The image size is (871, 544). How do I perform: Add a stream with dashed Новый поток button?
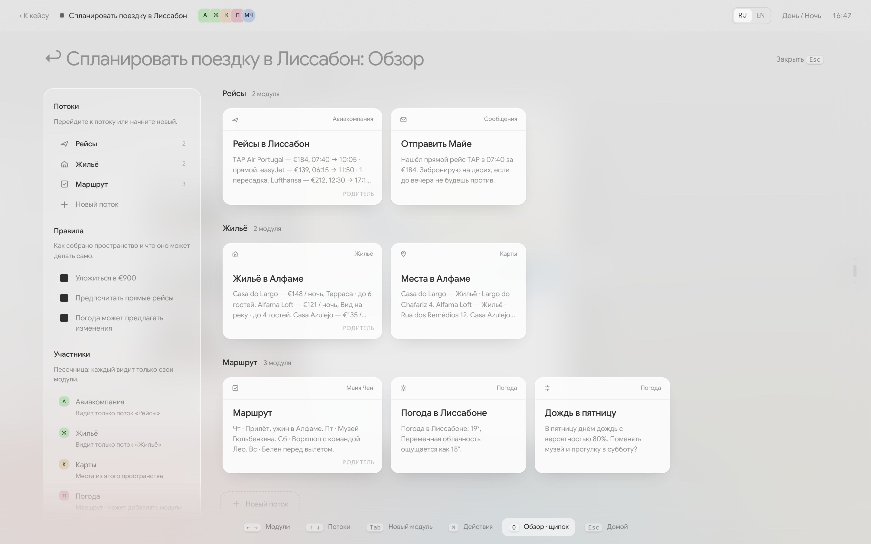tap(260, 504)
